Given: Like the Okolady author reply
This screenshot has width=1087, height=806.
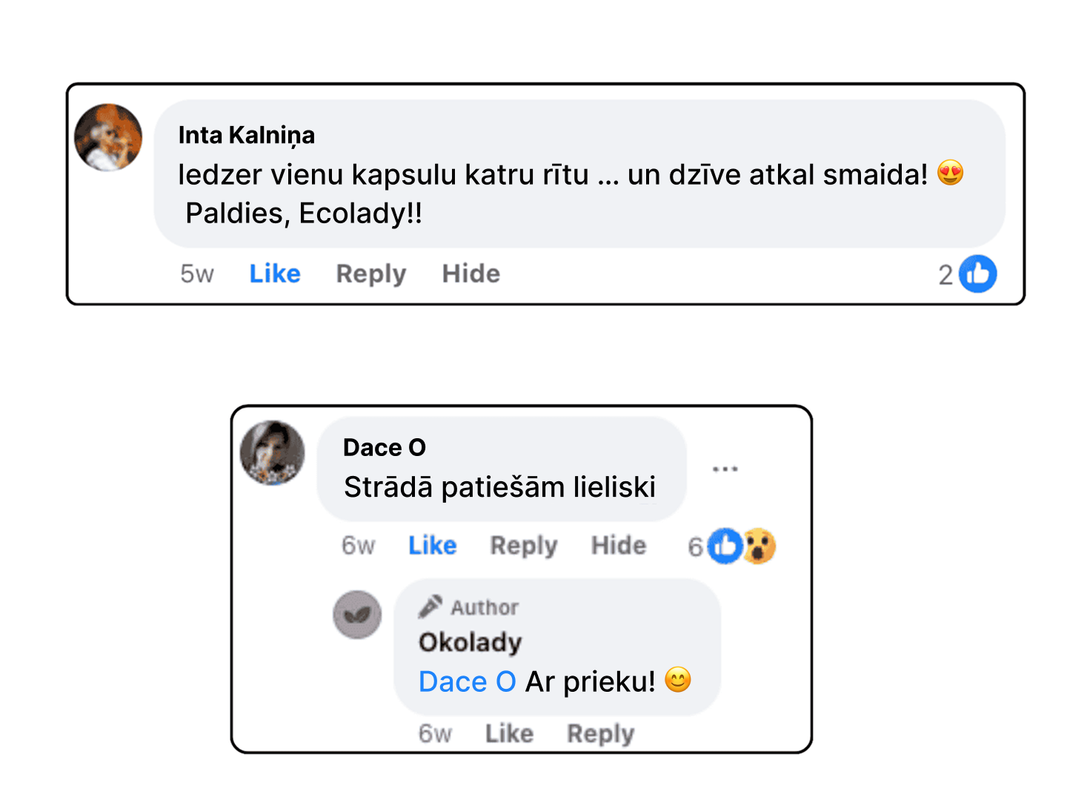Looking at the screenshot, I should [509, 733].
